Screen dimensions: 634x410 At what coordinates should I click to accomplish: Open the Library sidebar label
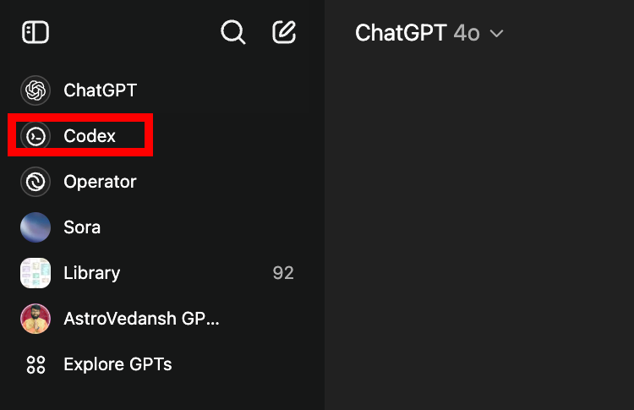(x=91, y=273)
